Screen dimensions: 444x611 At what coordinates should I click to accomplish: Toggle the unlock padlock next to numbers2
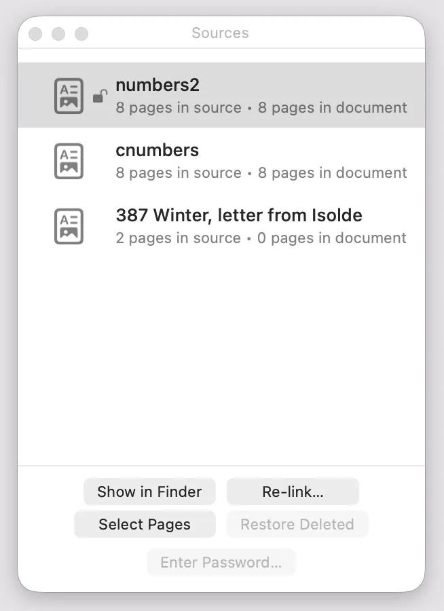click(99, 96)
